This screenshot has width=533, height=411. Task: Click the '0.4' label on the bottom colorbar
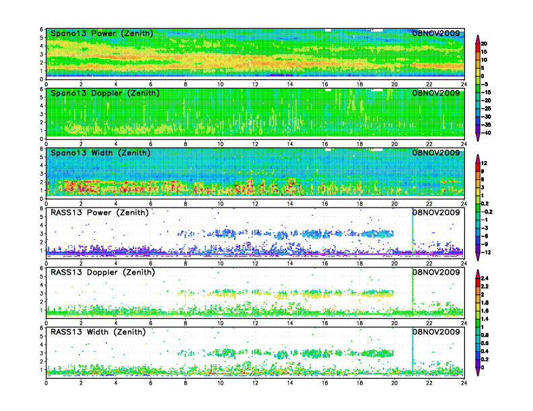(x=485, y=351)
